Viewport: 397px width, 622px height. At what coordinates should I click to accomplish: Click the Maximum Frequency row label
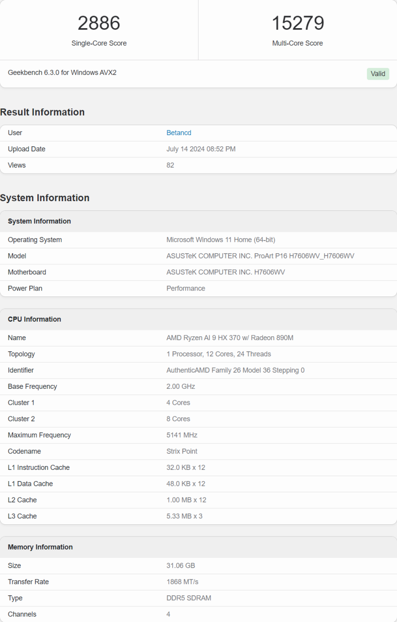click(39, 435)
